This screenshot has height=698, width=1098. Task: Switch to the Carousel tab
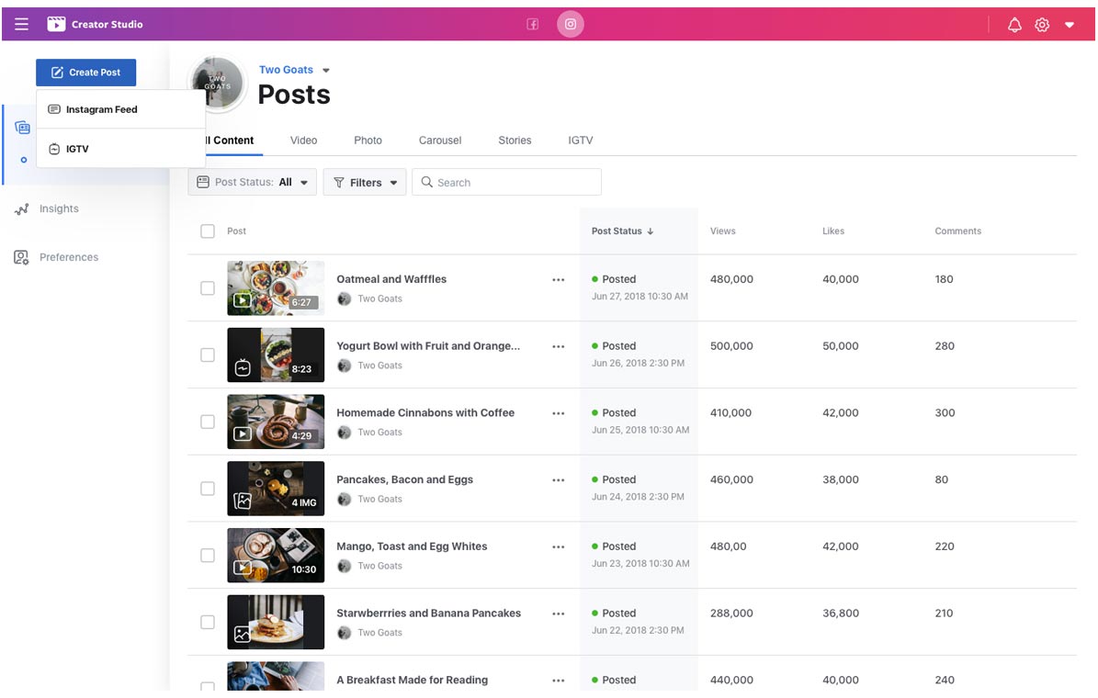pos(440,140)
